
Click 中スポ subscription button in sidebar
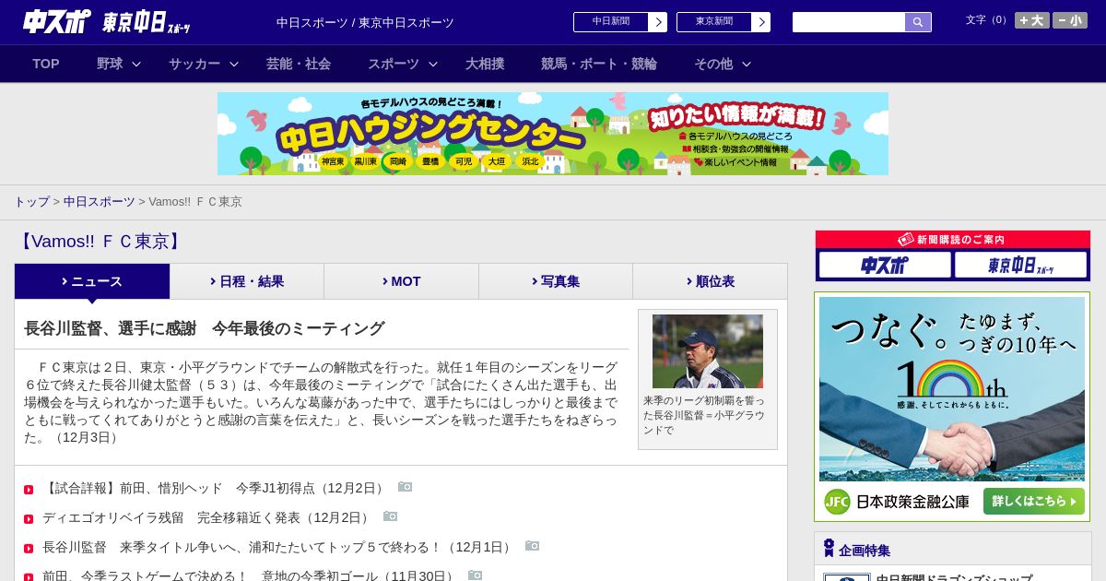point(885,265)
